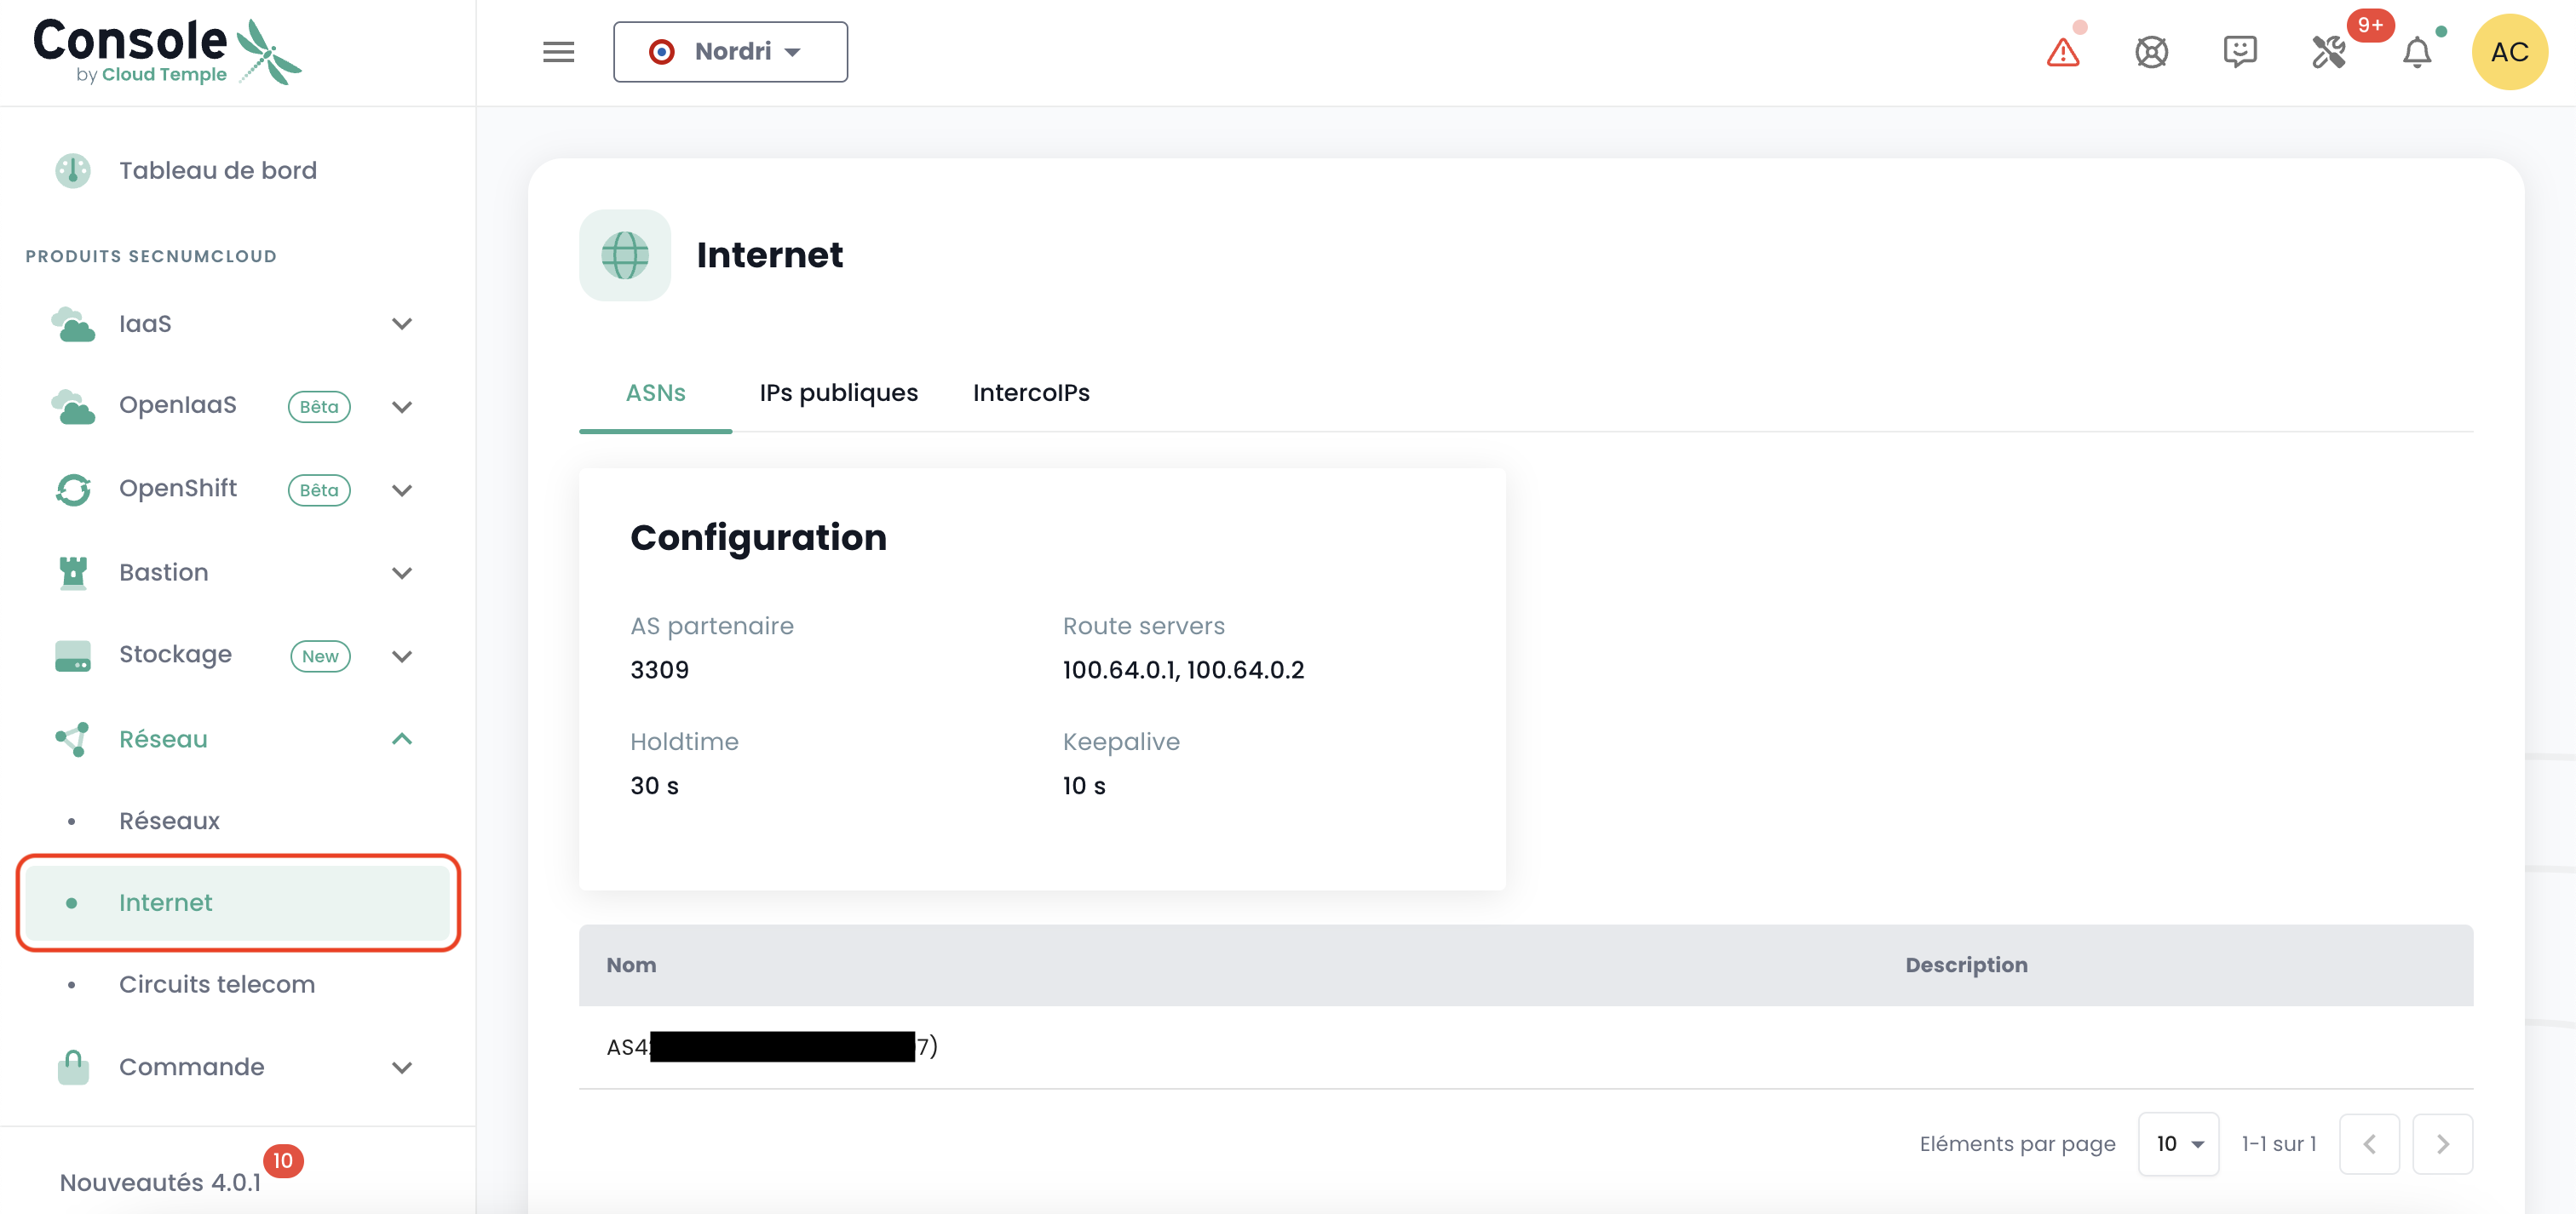Open Nouveautés 4.0.1 release notes
The height and width of the screenshot is (1214, 2576).
[x=160, y=1182]
